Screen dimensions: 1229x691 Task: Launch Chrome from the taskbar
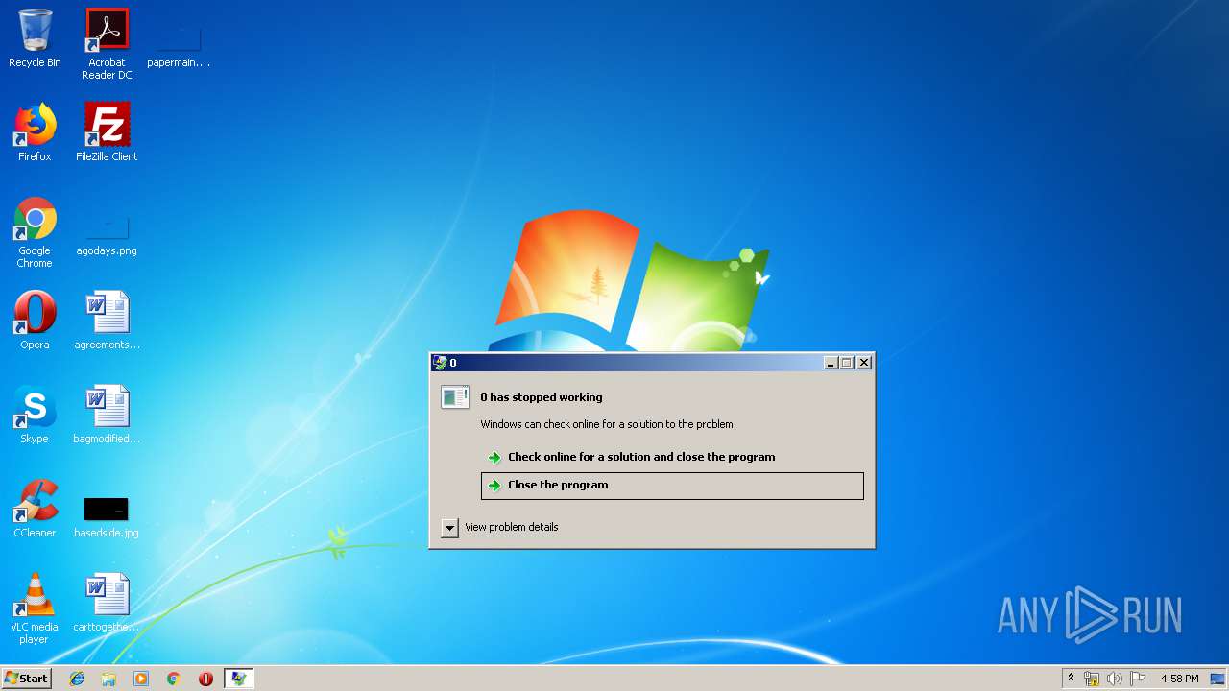point(174,679)
